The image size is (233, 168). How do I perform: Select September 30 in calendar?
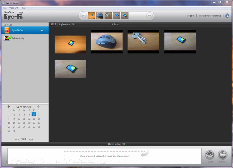(x=14, y=131)
